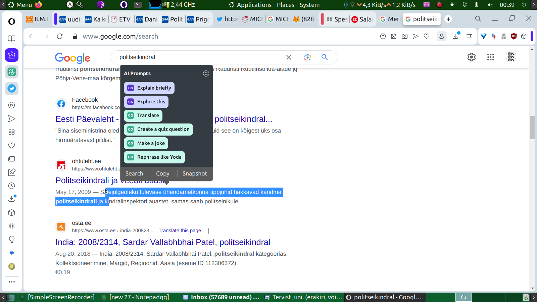Open the Places menu in top panel
This screenshot has width=537, height=302.
click(286, 5)
